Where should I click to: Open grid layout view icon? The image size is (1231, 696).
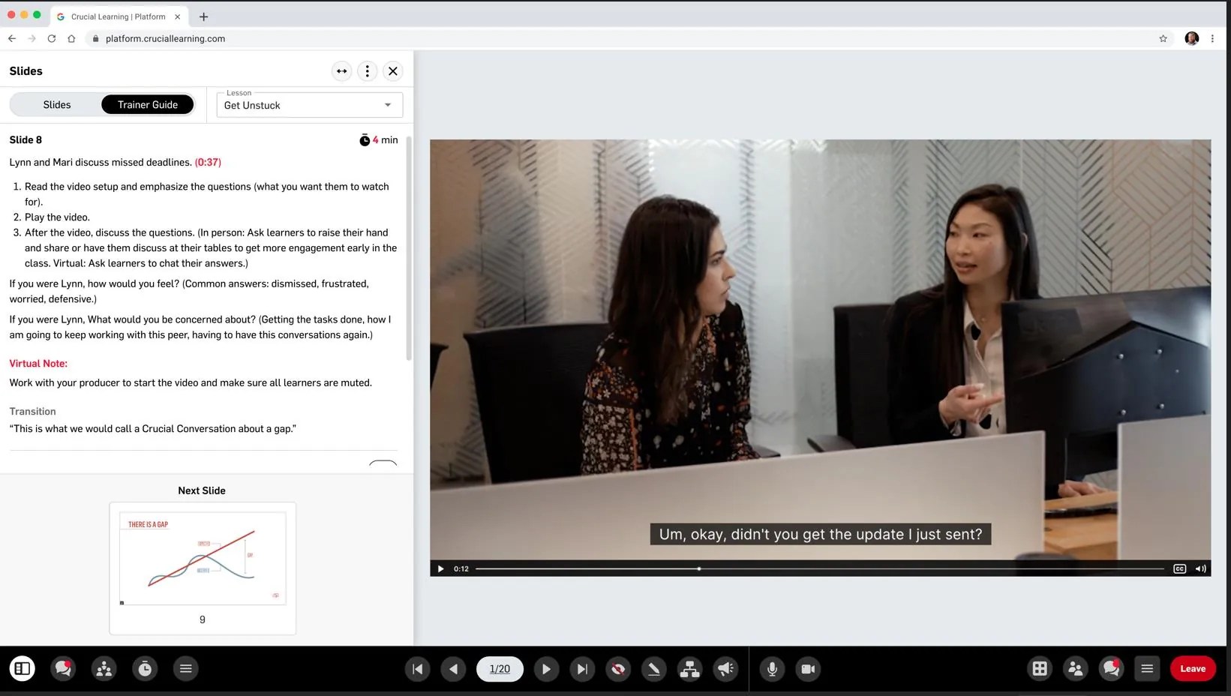[1040, 668]
